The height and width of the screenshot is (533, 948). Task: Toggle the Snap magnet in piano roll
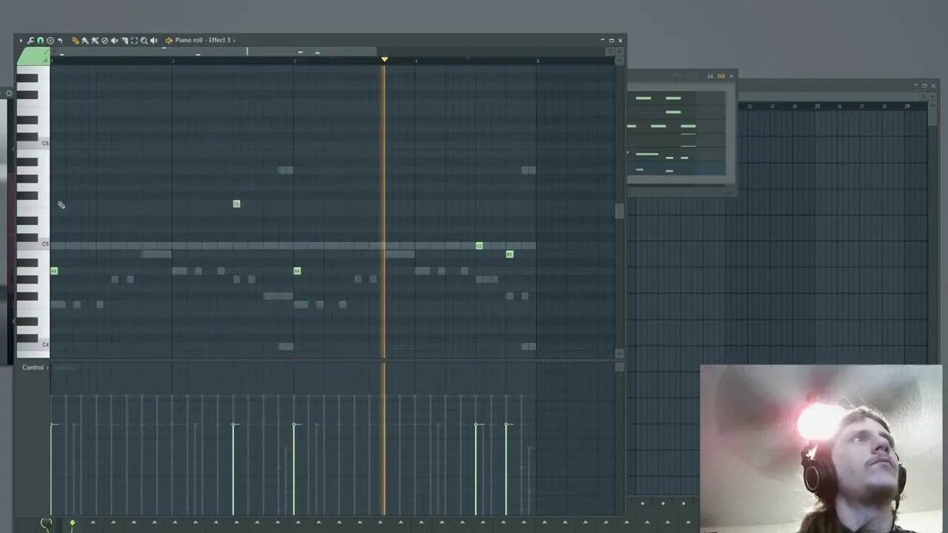tap(40, 40)
